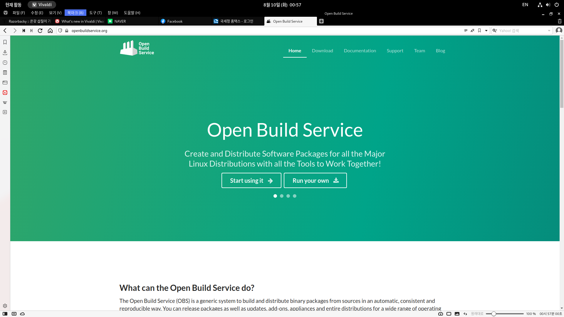Image resolution: width=564 pixels, height=317 pixels.
Task: Toggle images display in status bar
Action: click(x=457, y=314)
